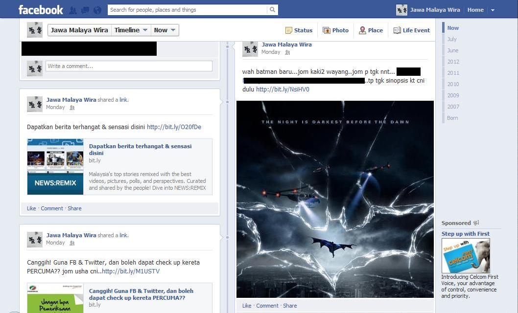Jump to Now in timeline navigator

pos(453,28)
